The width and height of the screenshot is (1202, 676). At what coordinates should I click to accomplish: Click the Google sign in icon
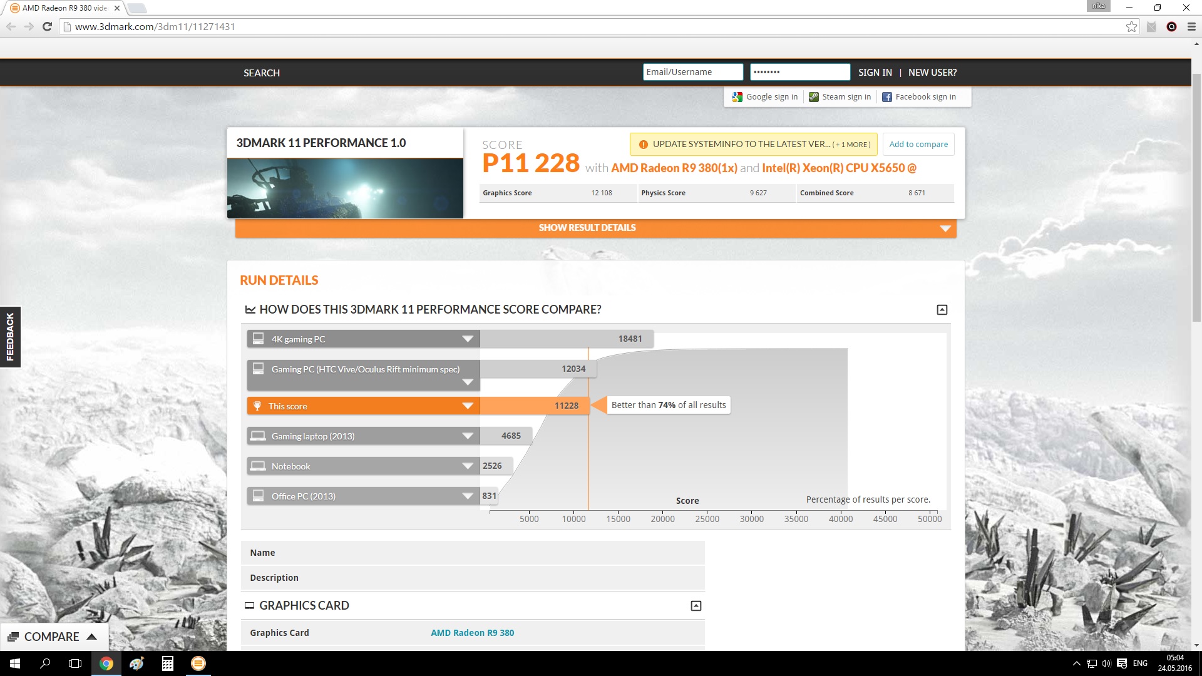737,97
